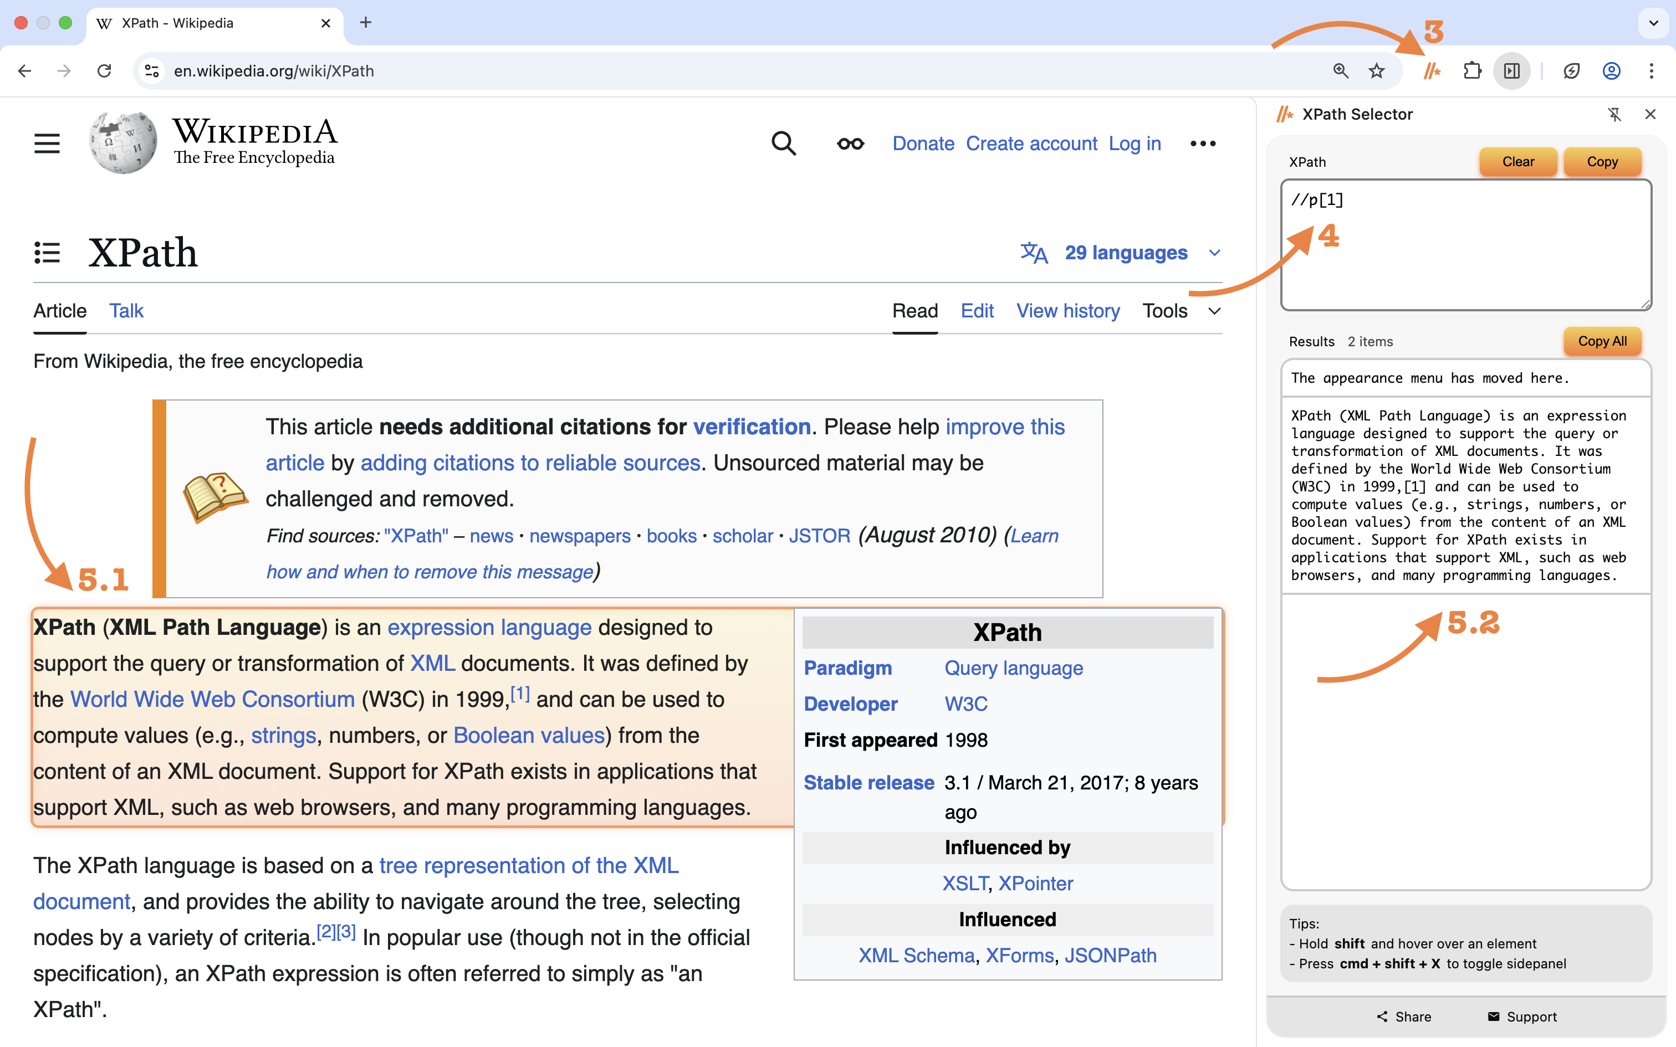Select the Read tab

click(x=915, y=311)
